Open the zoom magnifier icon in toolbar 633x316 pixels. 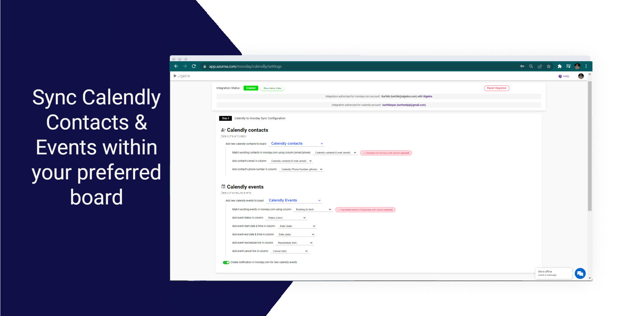pyautogui.click(x=531, y=66)
